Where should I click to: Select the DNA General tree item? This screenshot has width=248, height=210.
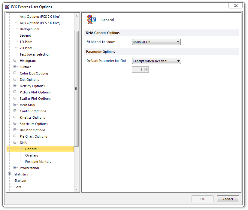(x=40, y=149)
